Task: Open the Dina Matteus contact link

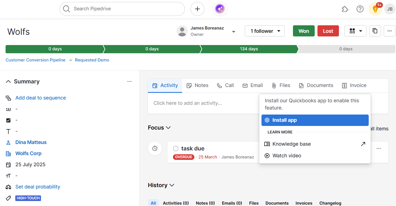Action: 31,142
